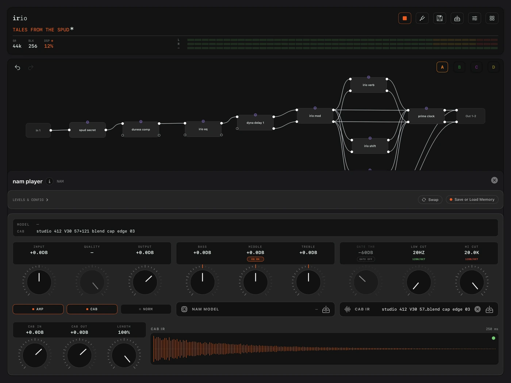Toggle the NORM button
Viewport: 511px width, 383px height.
[x=146, y=309]
